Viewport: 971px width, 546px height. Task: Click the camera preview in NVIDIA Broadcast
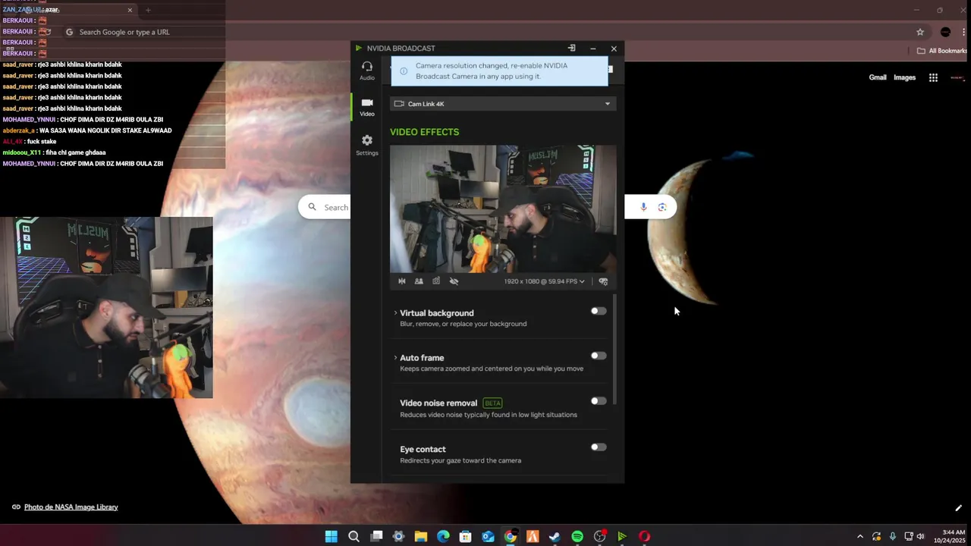tap(503, 209)
